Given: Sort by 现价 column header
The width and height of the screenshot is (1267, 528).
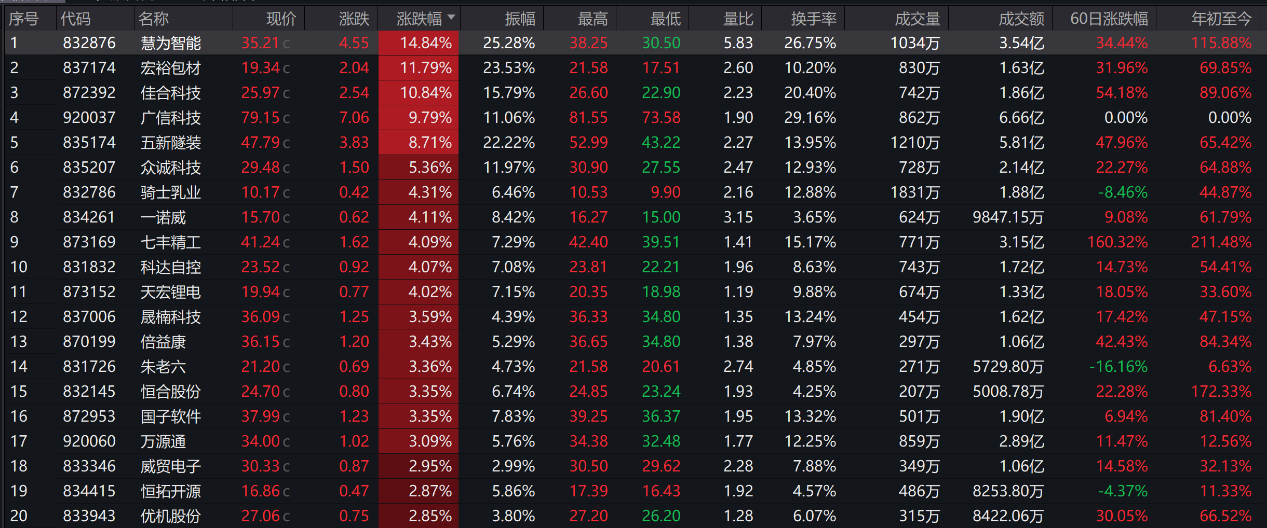Looking at the screenshot, I should [281, 19].
